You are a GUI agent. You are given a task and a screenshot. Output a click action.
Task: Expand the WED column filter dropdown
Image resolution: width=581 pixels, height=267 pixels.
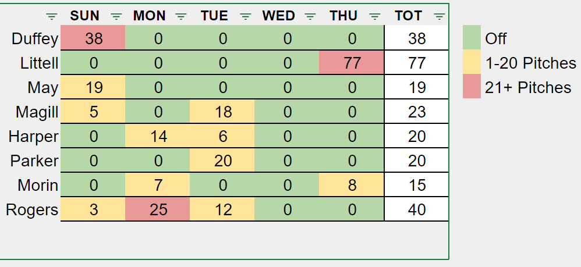tap(310, 16)
